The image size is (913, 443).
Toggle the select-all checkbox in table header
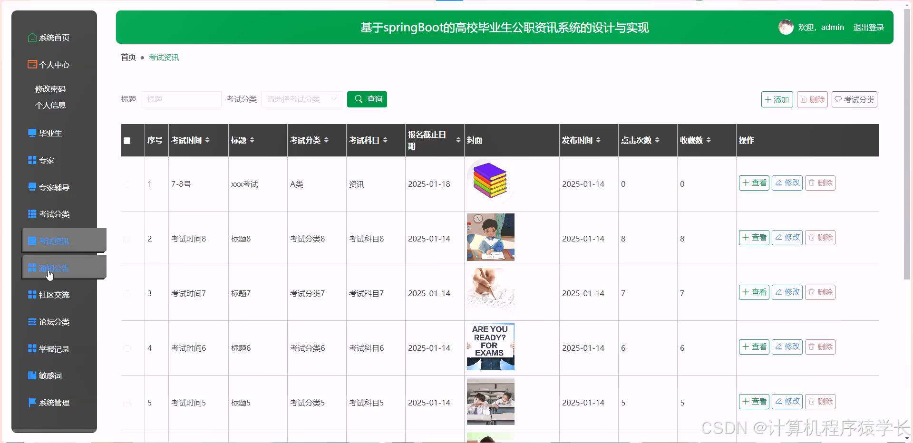[126, 140]
